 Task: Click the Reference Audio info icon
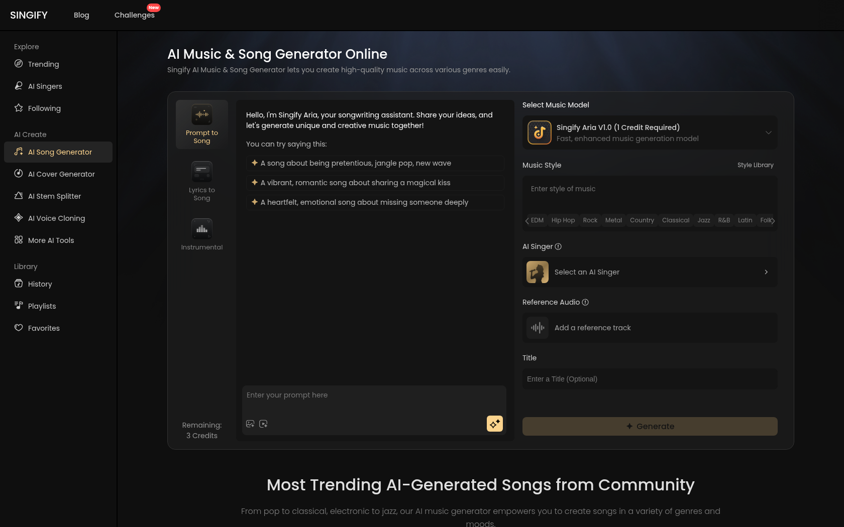tap(585, 302)
